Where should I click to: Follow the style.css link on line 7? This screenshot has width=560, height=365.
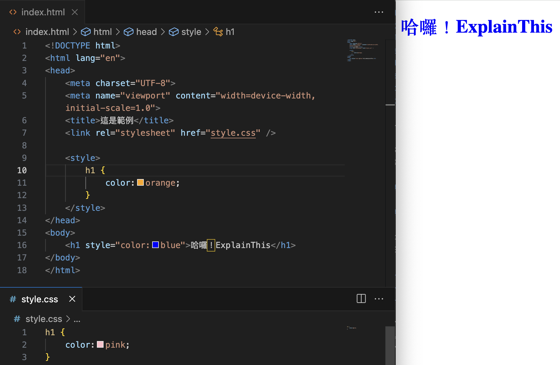click(x=233, y=133)
